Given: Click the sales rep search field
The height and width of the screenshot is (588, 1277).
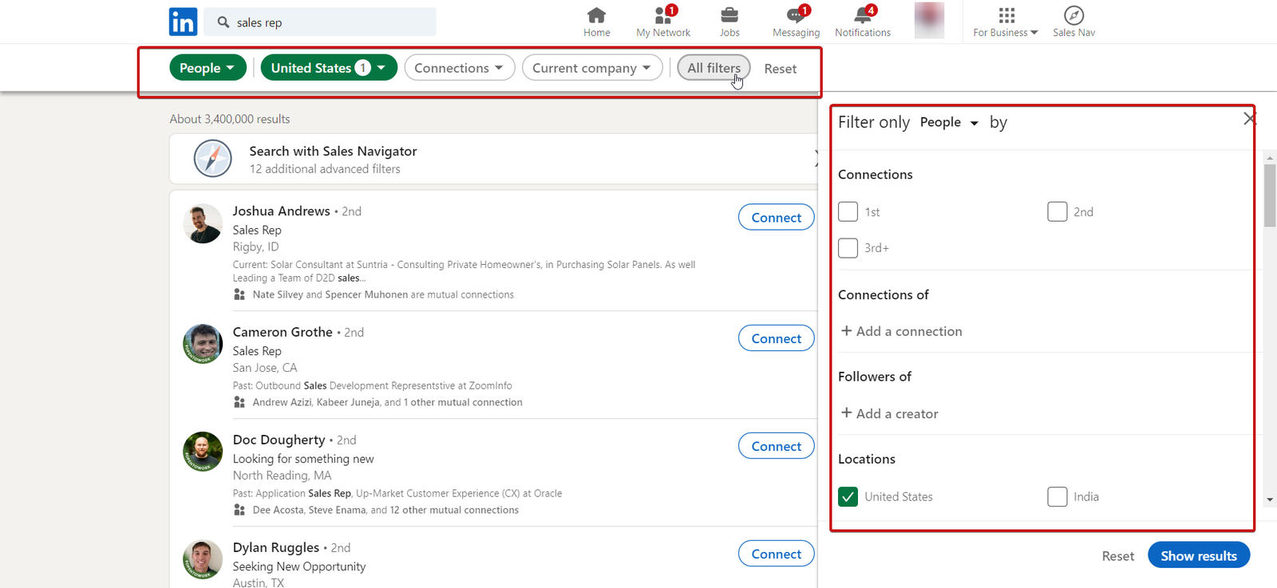Looking at the screenshot, I should coord(320,22).
